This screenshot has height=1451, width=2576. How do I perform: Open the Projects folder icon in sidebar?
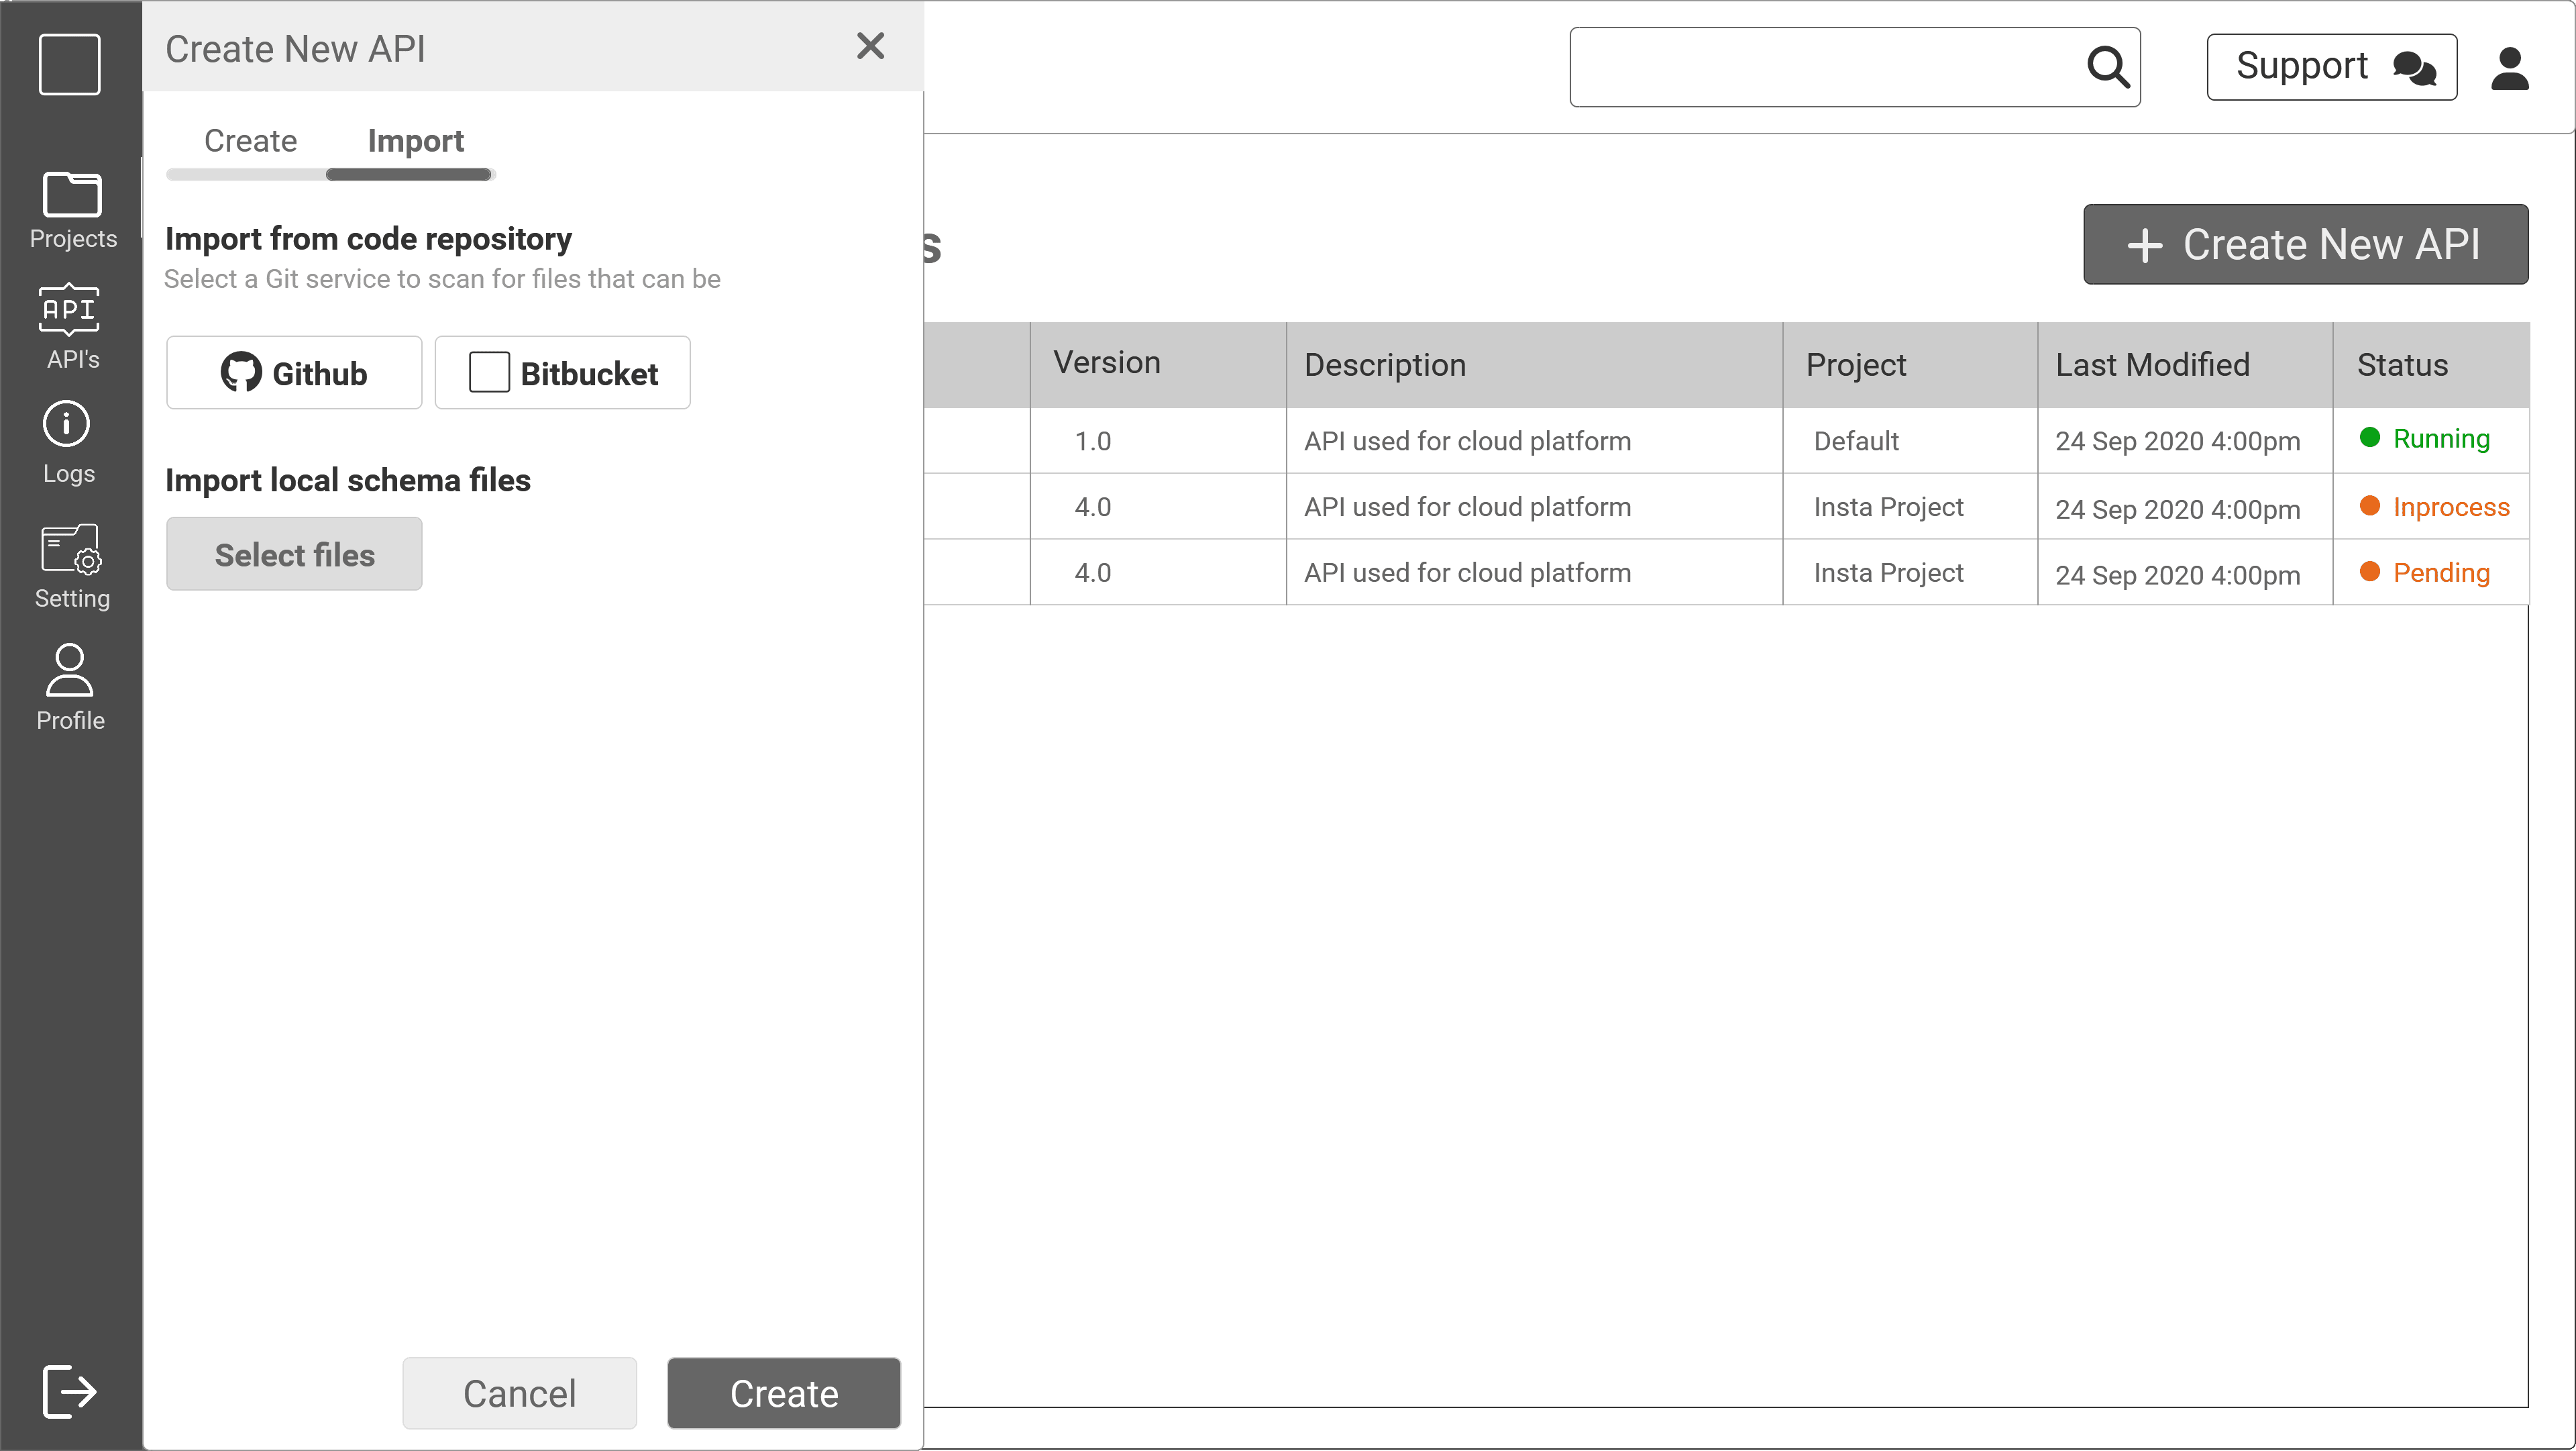click(x=71, y=195)
